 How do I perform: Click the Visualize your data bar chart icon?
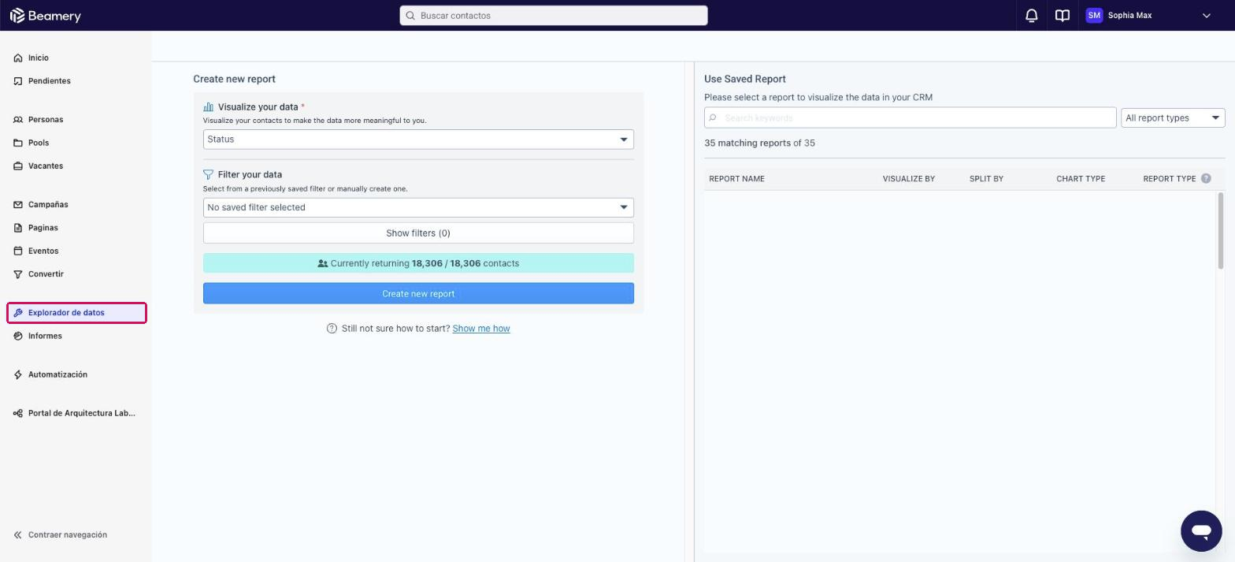[209, 107]
